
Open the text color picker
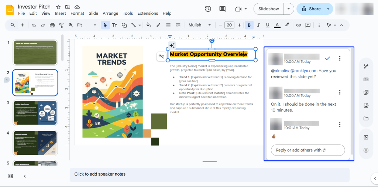point(277,25)
